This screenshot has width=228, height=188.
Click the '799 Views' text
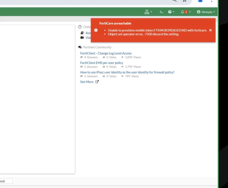pos(132,76)
